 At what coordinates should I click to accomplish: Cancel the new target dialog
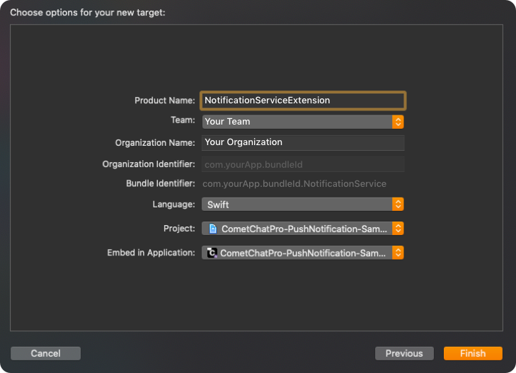45,353
